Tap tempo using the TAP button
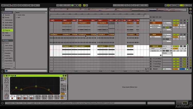193x109 pixels. [x=9, y=5]
